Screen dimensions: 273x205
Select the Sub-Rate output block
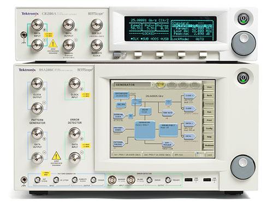click(x=168, y=113)
